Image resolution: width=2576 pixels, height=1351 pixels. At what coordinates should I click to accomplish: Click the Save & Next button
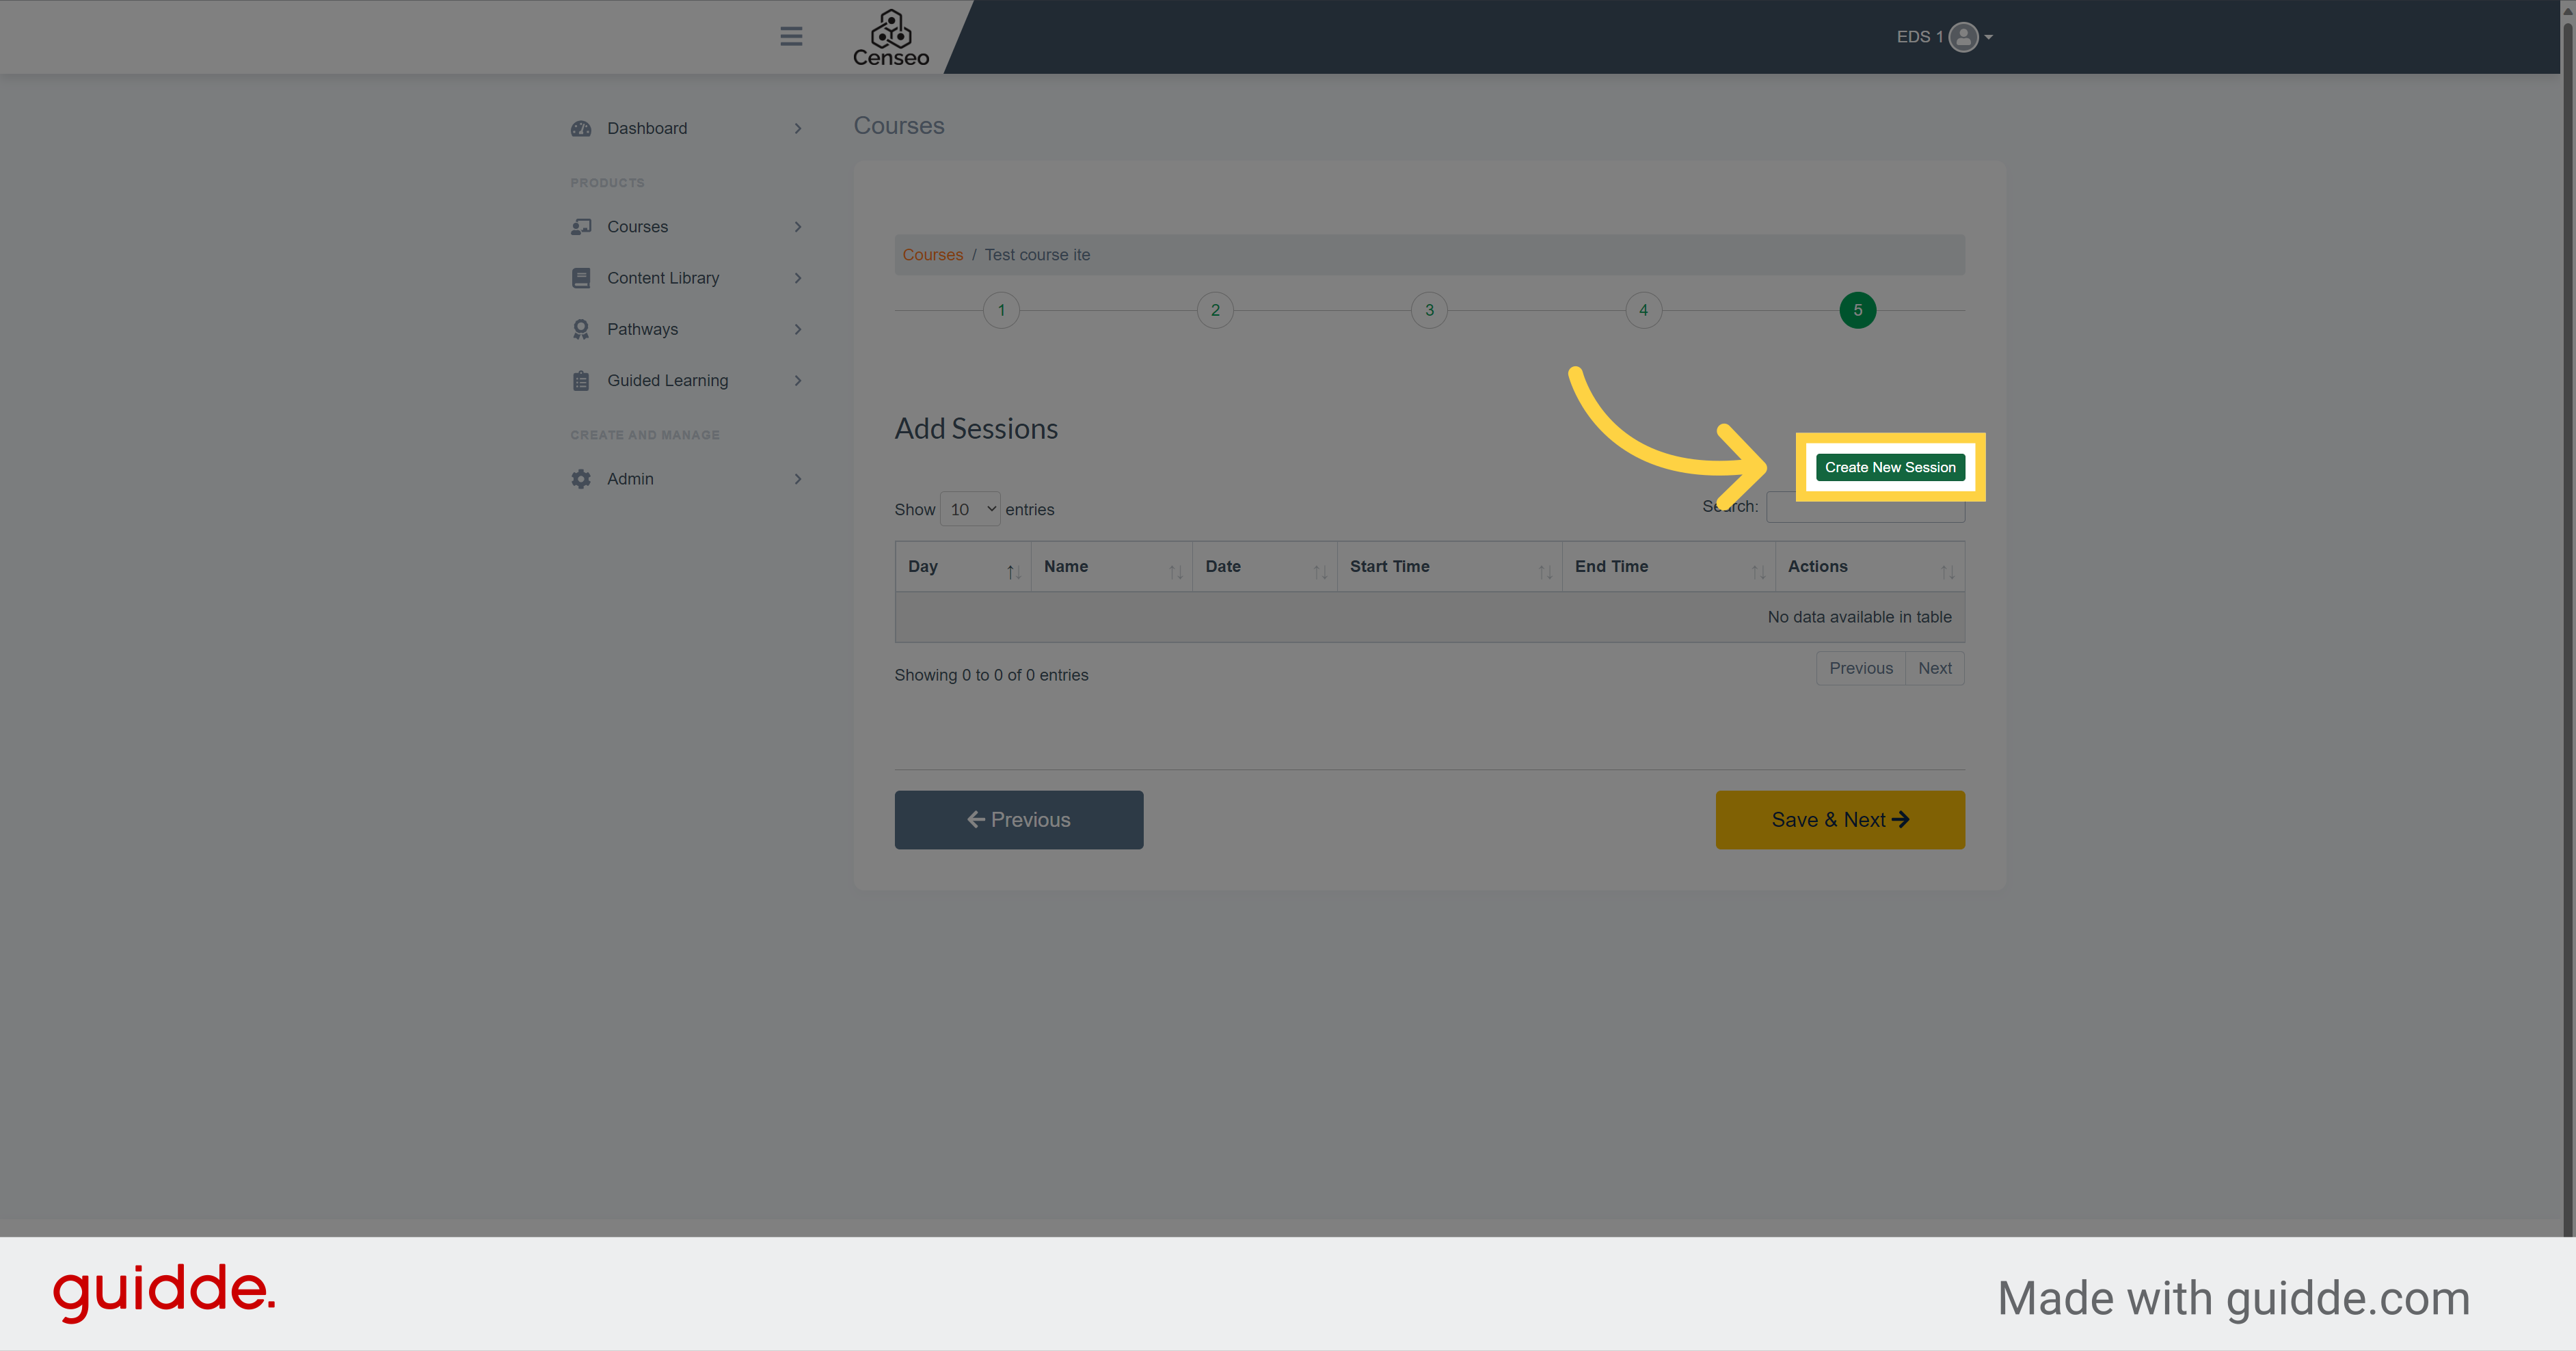(x=1840, y=819)
